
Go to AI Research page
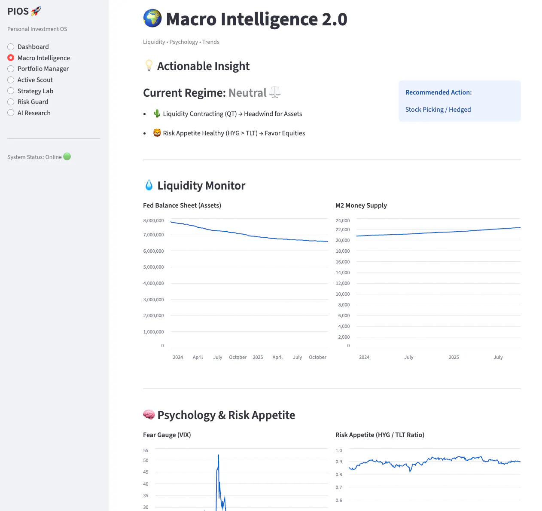click(11, 113)
